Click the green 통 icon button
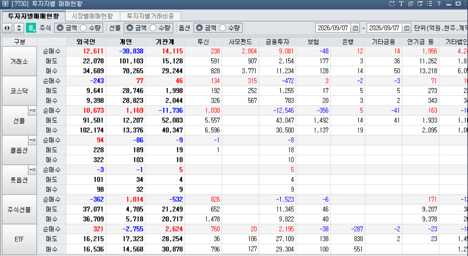Image resolution: width=468 pixels, height=256 pixels. [31, 28]
